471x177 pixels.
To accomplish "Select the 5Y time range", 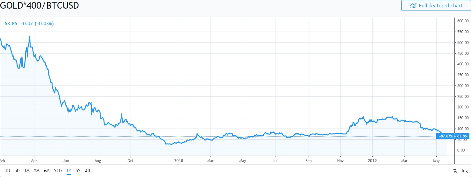I will coord(78,171).
